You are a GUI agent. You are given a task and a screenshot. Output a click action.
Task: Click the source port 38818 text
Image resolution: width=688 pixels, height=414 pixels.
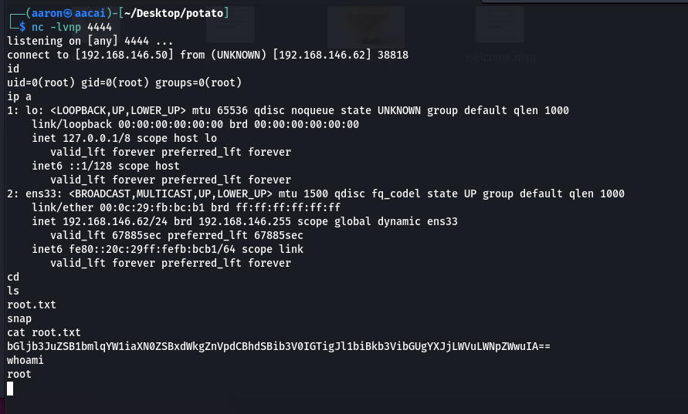(x=393, y=56)
